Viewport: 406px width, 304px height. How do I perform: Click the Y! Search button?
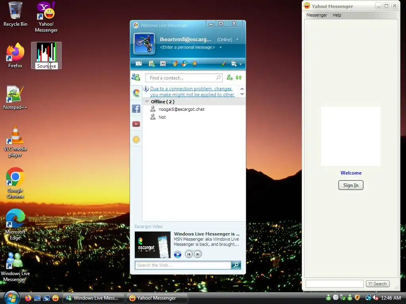(377, 283)
